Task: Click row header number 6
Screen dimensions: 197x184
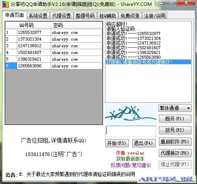Action: point(11,66)
